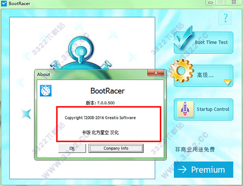Click the 卡饭 北方星空 汉化 text
Image resolution: width=243 pixels, height=186 pixels.
tap(100, 133)
